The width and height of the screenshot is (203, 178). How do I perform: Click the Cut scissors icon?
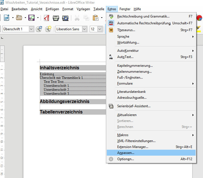click(77, 18)
